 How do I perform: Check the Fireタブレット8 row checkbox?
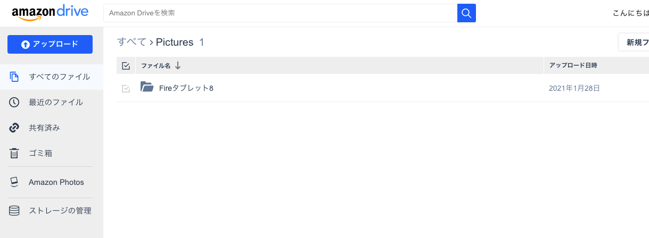126,88
